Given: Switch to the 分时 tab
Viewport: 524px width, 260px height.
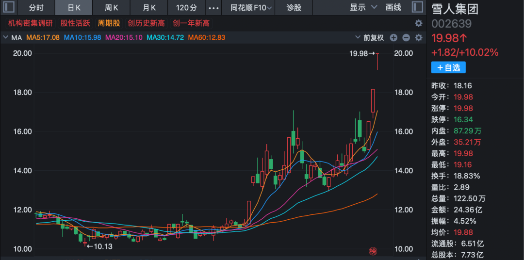Looking at the screenshot, I should [x=36, y=8].
